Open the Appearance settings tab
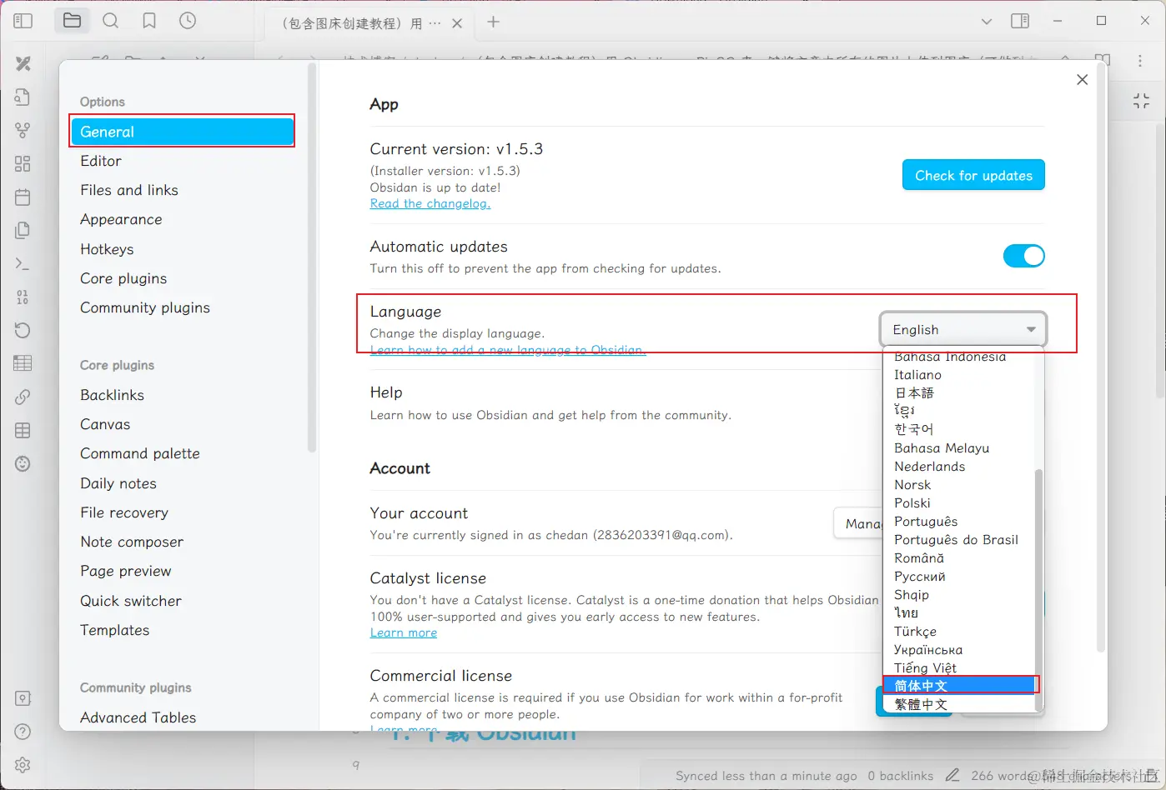 pos(182,219)
